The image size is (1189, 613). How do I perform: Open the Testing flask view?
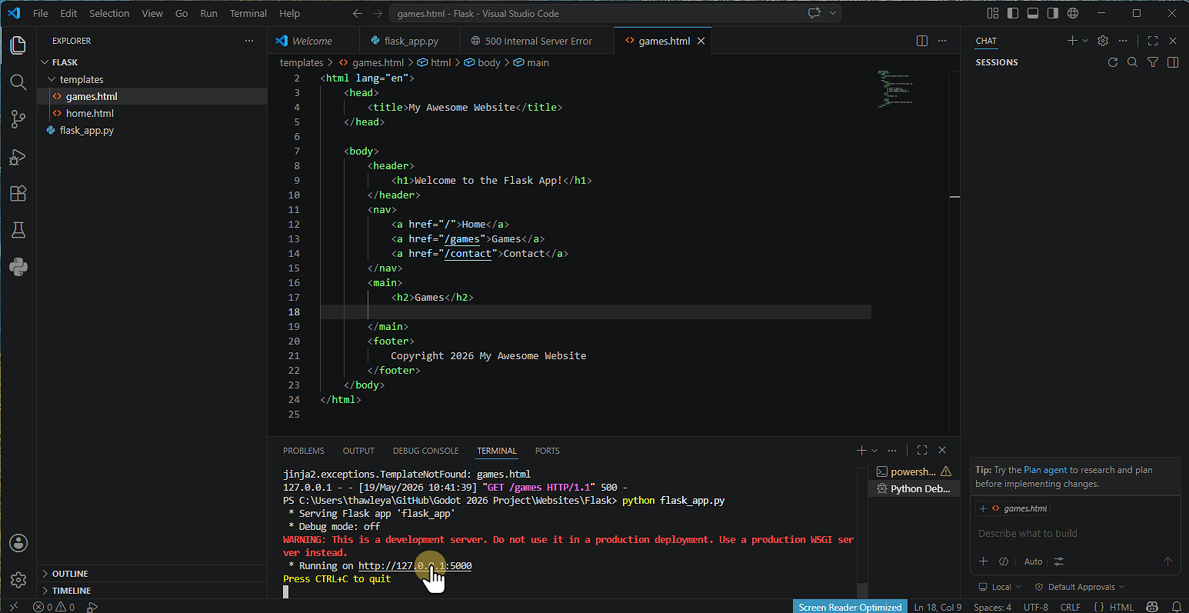[18, 230]
